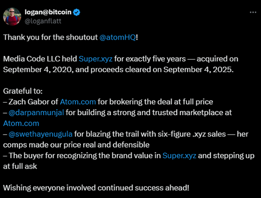Open the logan@bitcoin display name profile
The height and width of the screenshot is (198, 261).
pyautogui.click(x=48, y=12)
